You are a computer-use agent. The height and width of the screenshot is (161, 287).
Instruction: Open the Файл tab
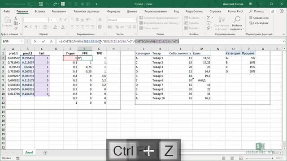click(7, 11)
